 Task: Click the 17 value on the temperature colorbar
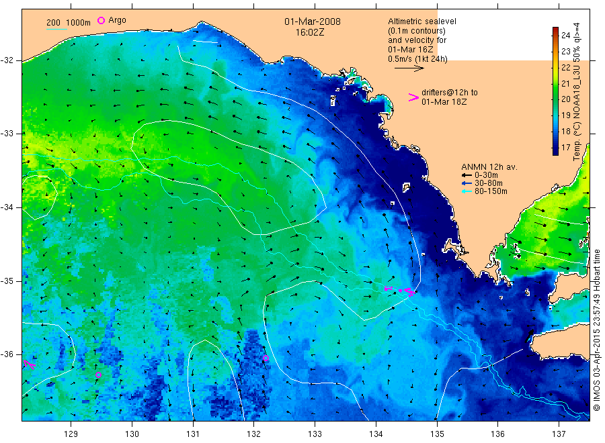(565, 148)
